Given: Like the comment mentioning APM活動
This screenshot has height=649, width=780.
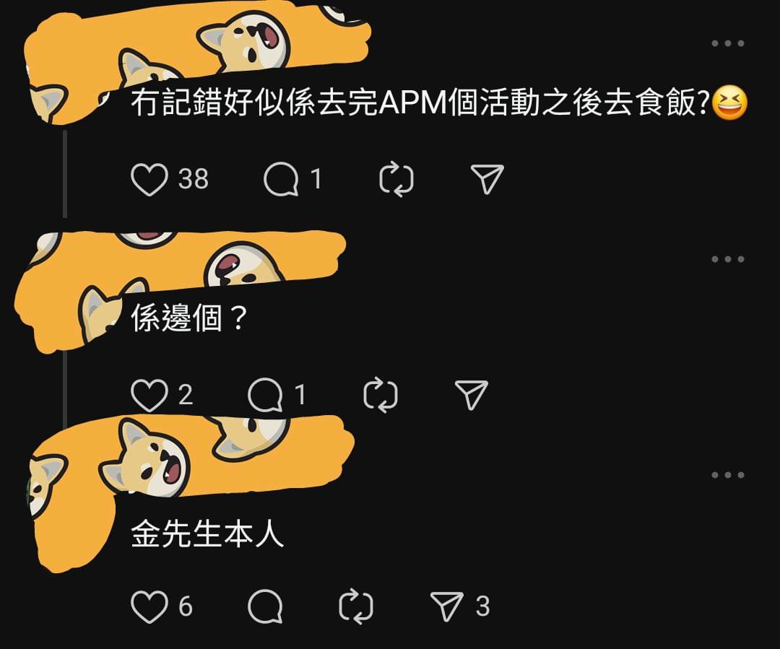Looking at the screenshot, I should [149, 179].
